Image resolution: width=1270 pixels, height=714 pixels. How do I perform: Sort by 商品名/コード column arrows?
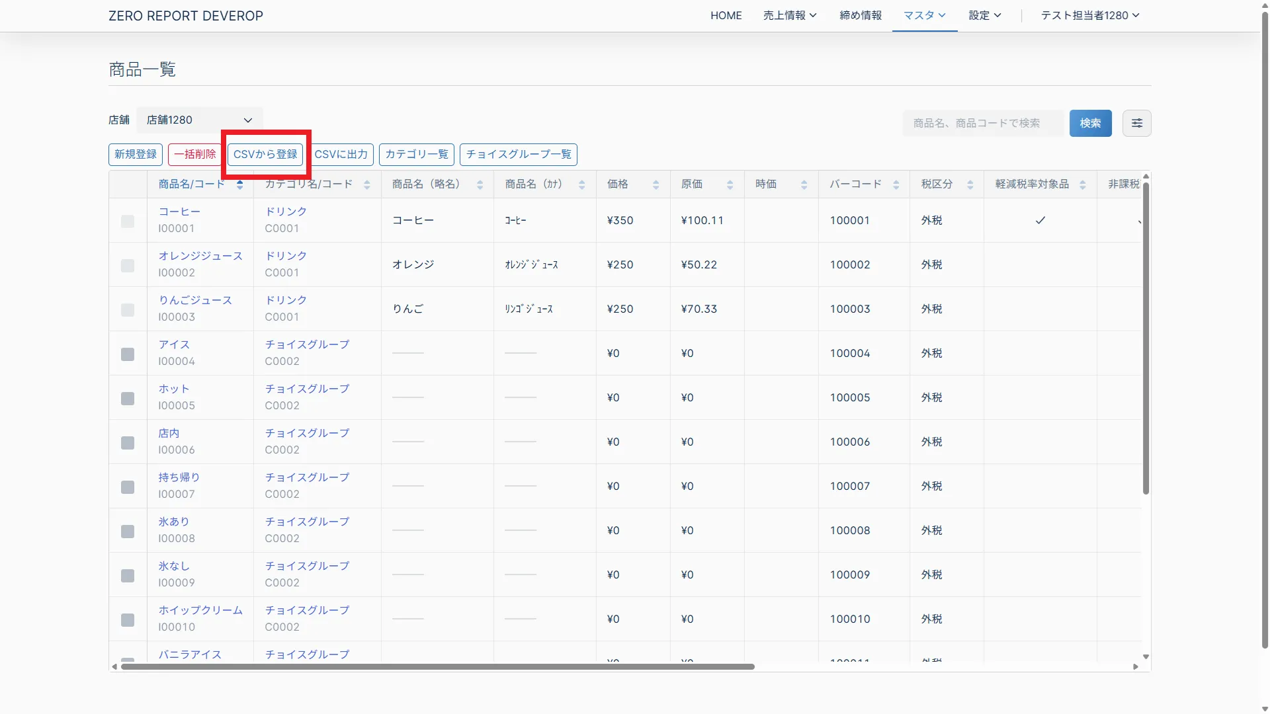coord(239,184)
